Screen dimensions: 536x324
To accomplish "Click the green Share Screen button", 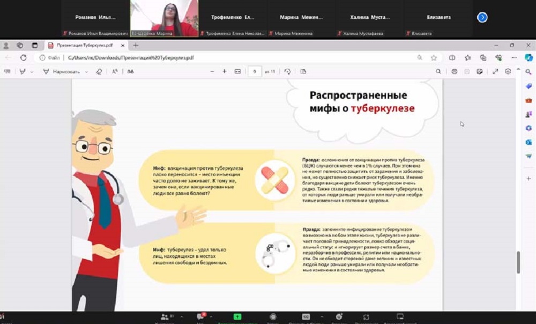I will click(237, 317).
